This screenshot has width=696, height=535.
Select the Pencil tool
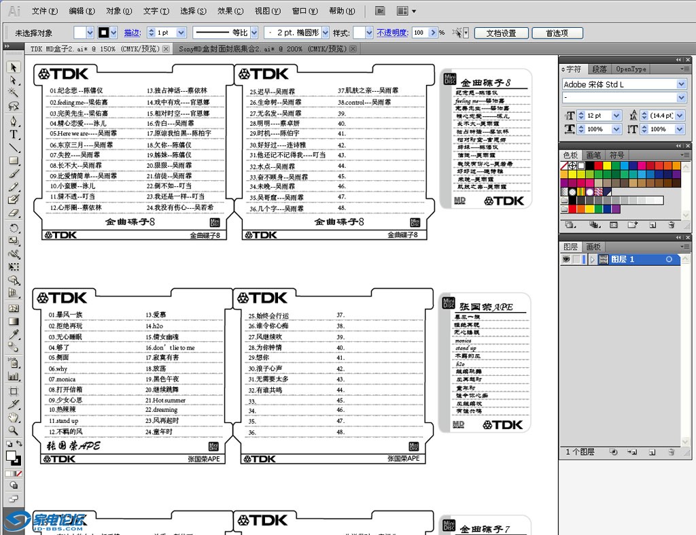click(14, 187)
